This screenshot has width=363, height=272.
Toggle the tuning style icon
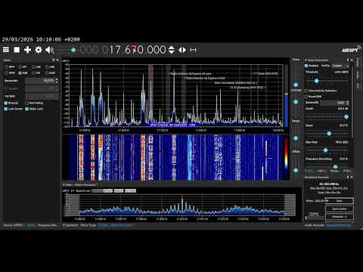(x=194, y=50)
